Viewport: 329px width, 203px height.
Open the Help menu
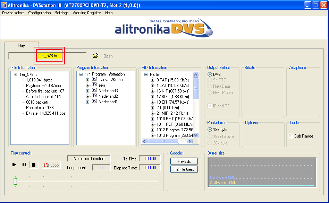pyautogui.click(x=109, y=13)
